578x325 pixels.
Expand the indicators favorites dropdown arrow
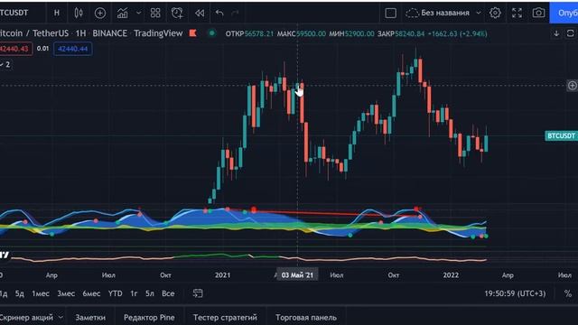138,13
